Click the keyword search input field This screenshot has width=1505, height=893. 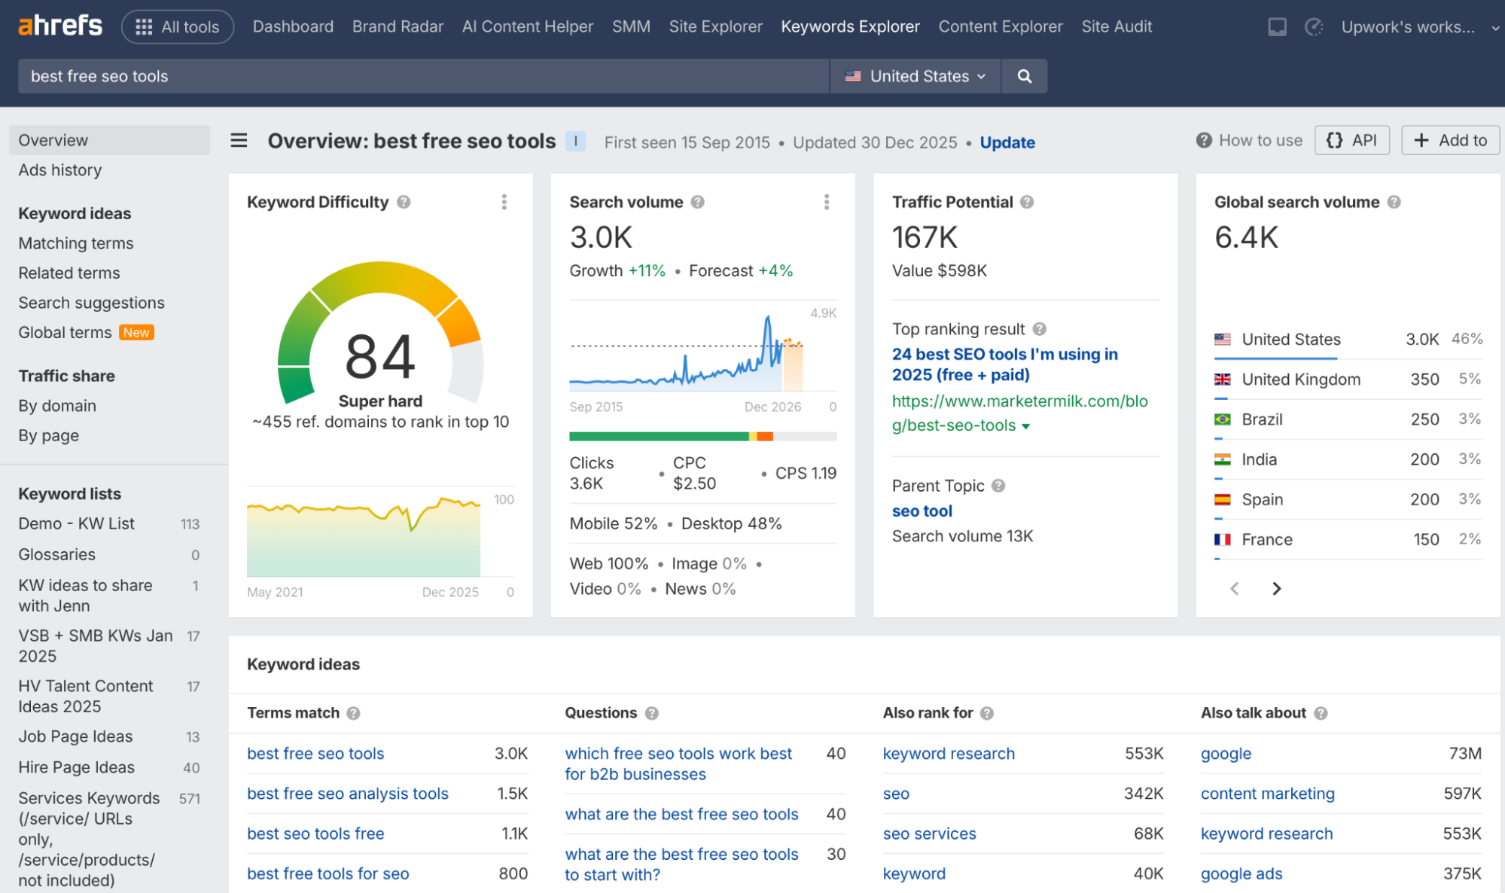click(423, 76)
